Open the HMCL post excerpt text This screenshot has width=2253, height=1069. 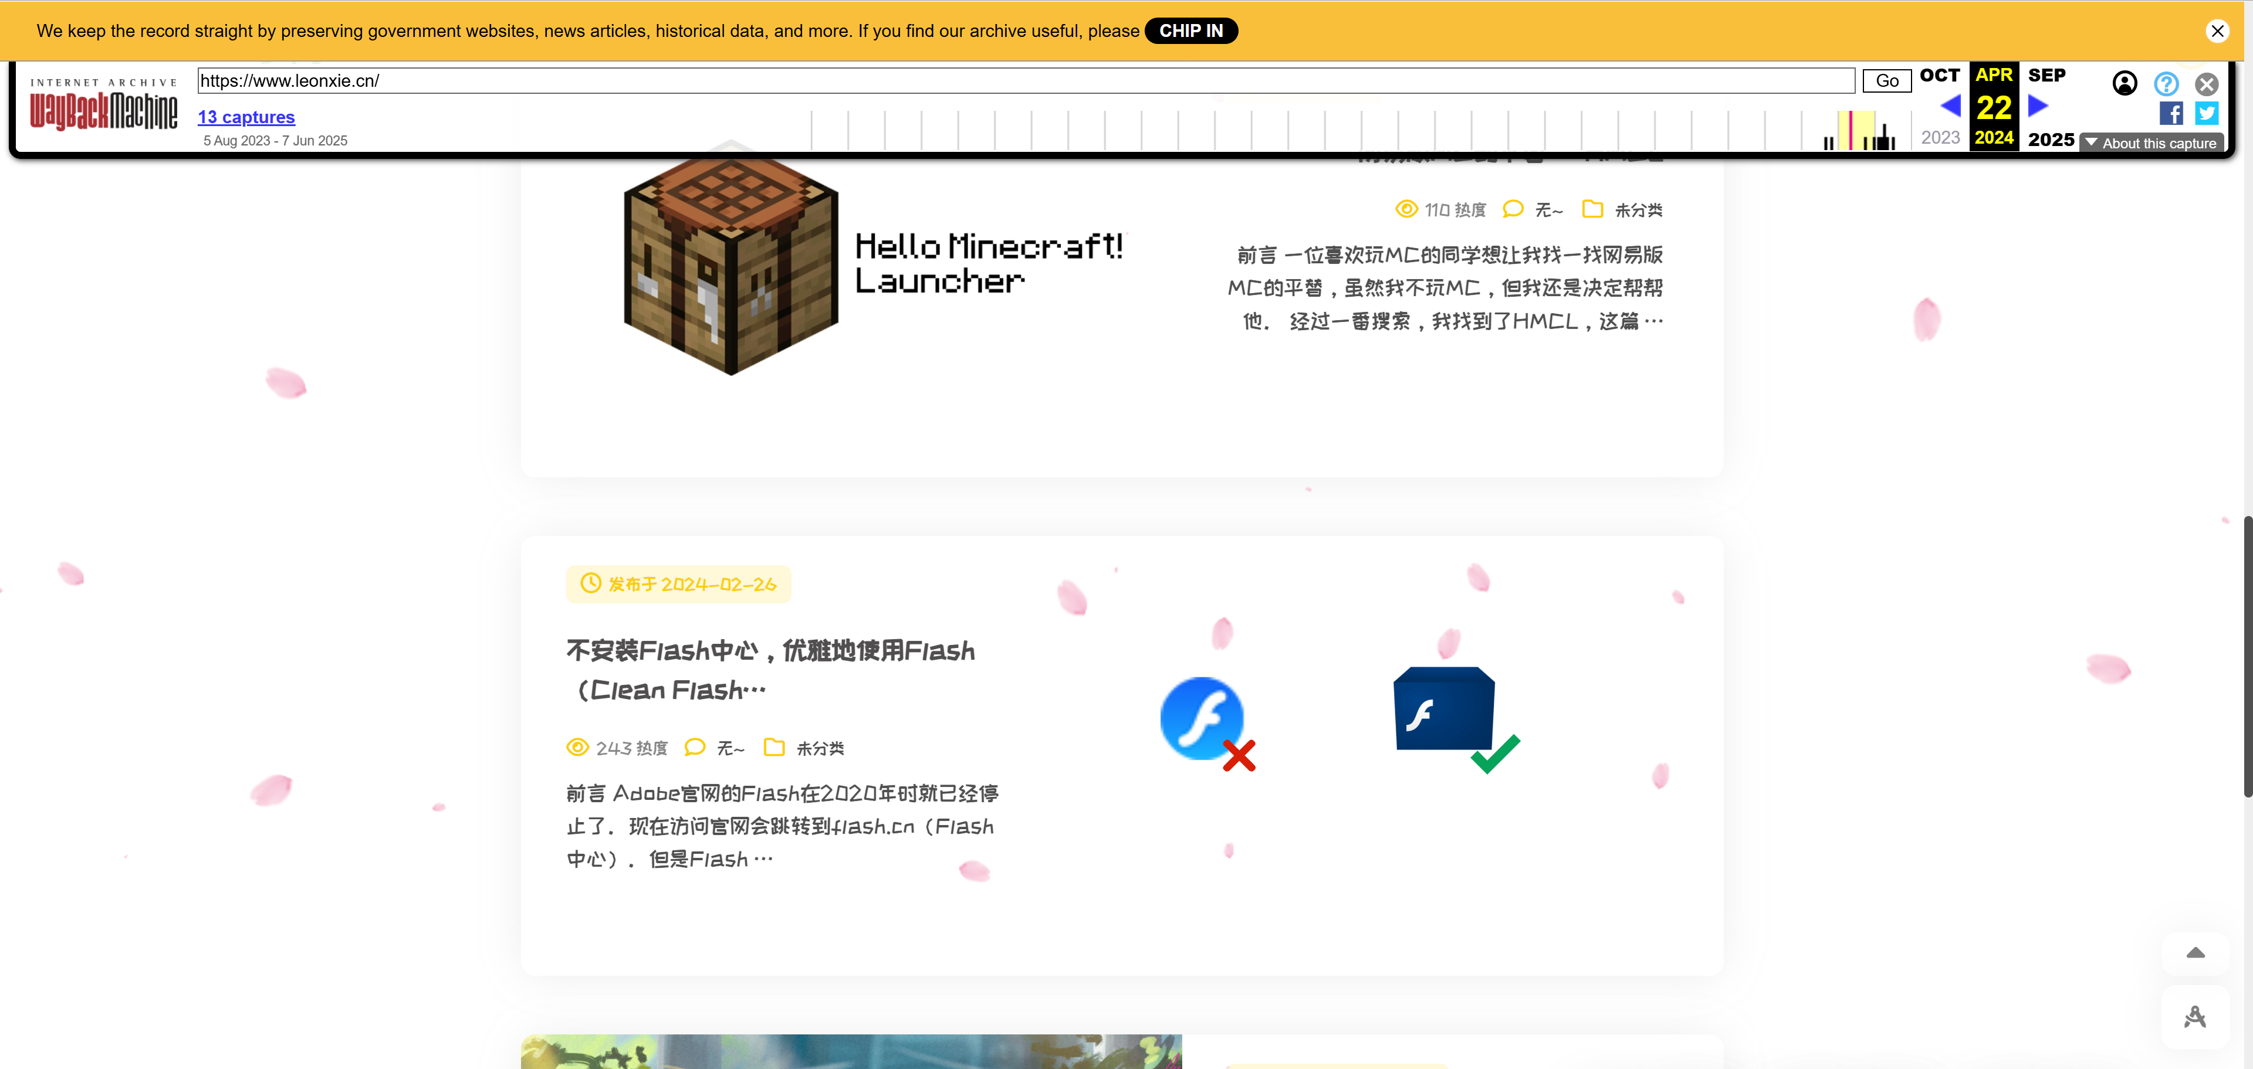(x=1445, y=289)
